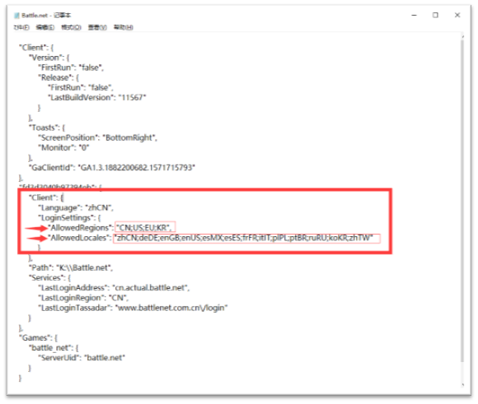Open the Format menu
This screenshot has height=404, width=478.
[71, 27]
